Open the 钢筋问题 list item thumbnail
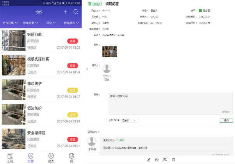Screen dimensions: 235x164 tap(14, 41)
